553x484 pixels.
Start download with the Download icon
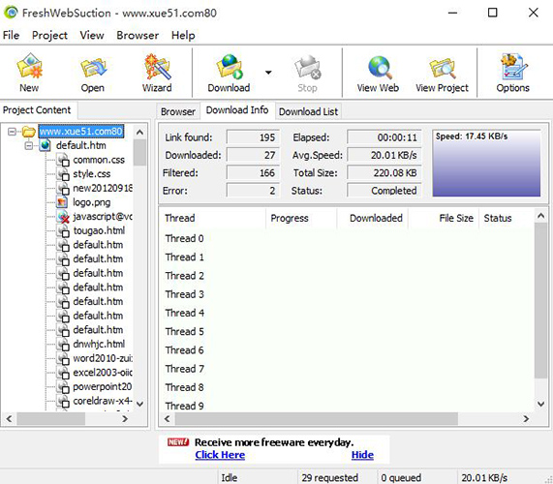tap(229, 73)
